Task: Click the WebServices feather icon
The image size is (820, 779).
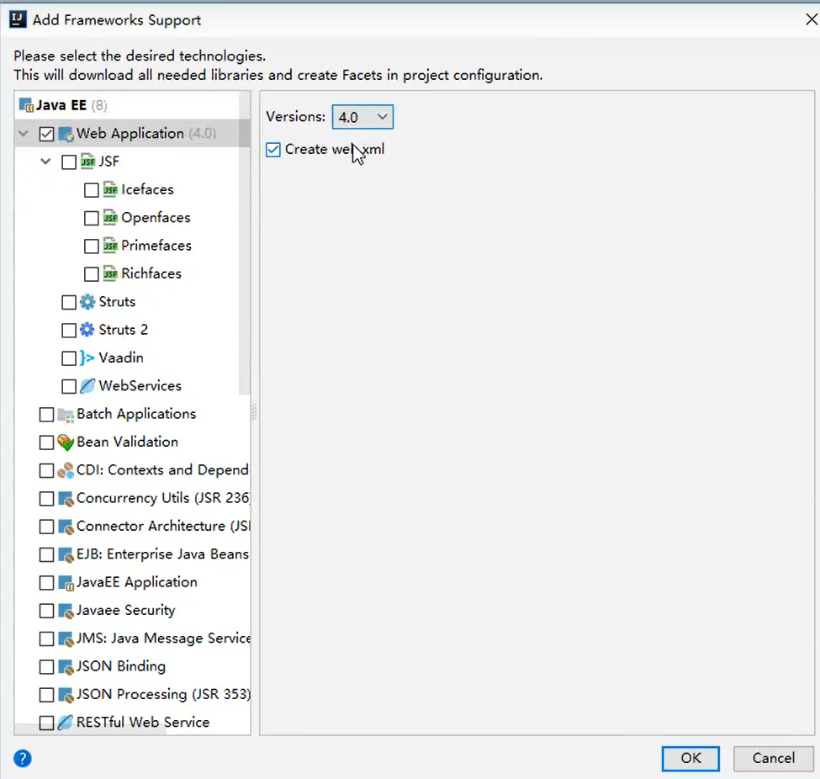Action: click(x=87, y=386)
